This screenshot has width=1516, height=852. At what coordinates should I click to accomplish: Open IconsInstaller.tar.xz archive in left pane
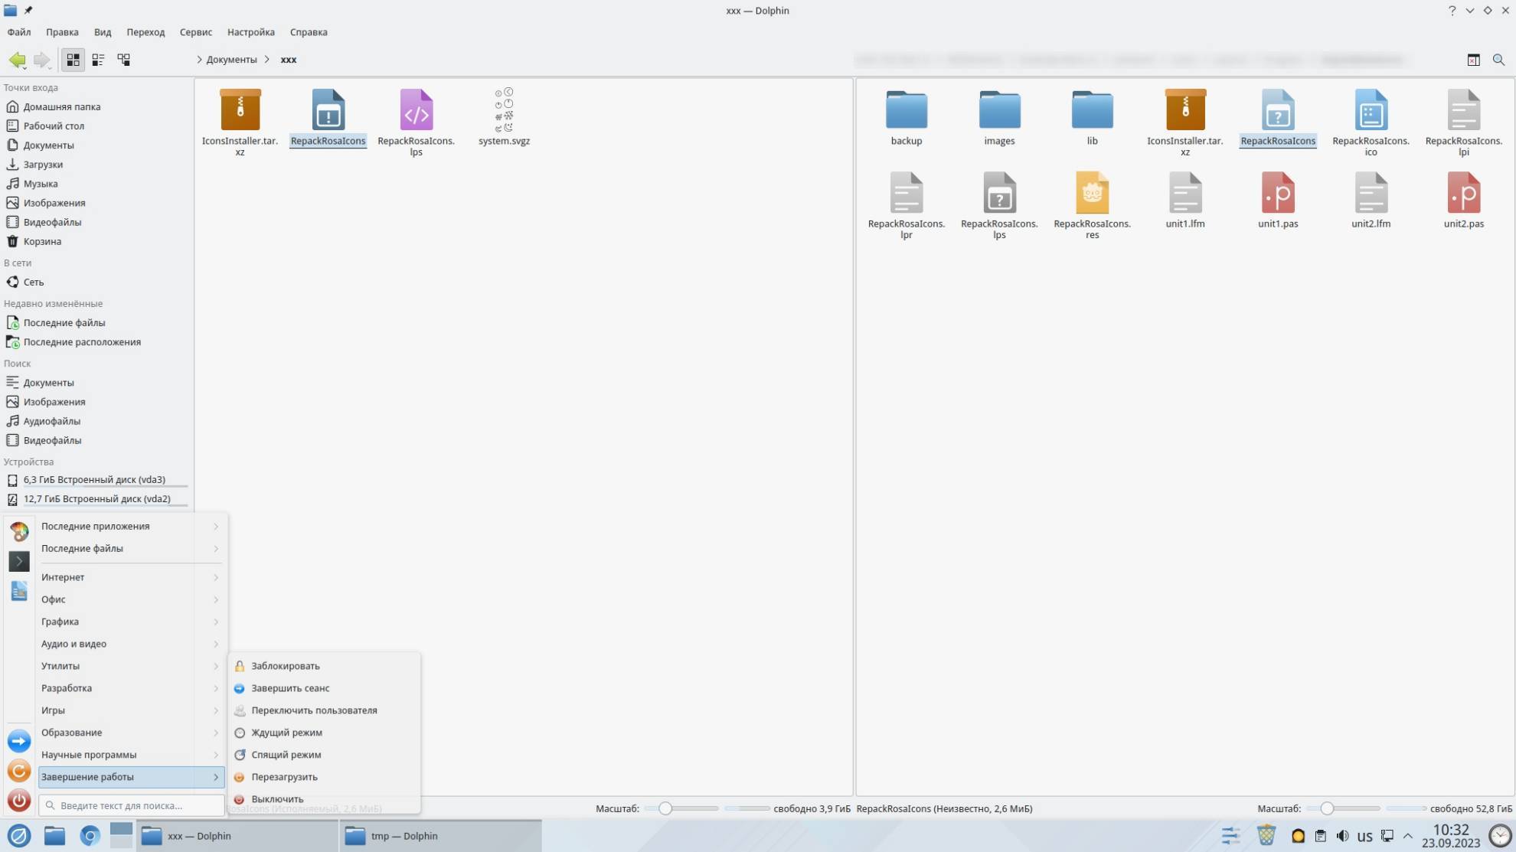click(240, 111)
